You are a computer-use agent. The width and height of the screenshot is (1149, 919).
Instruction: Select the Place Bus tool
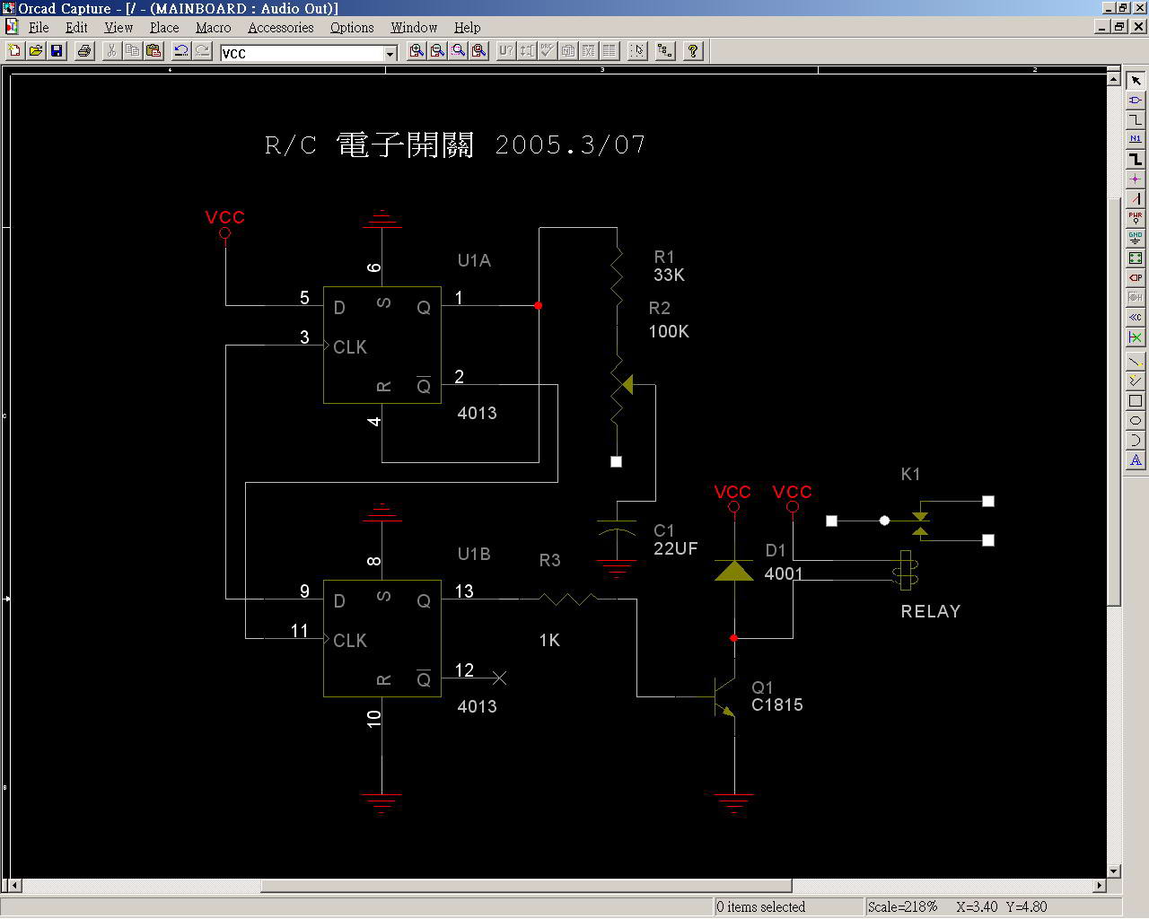click(1136, 160)
